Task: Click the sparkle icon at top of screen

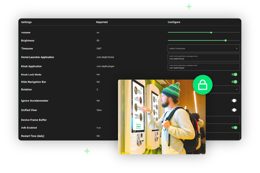Action: 189,7
